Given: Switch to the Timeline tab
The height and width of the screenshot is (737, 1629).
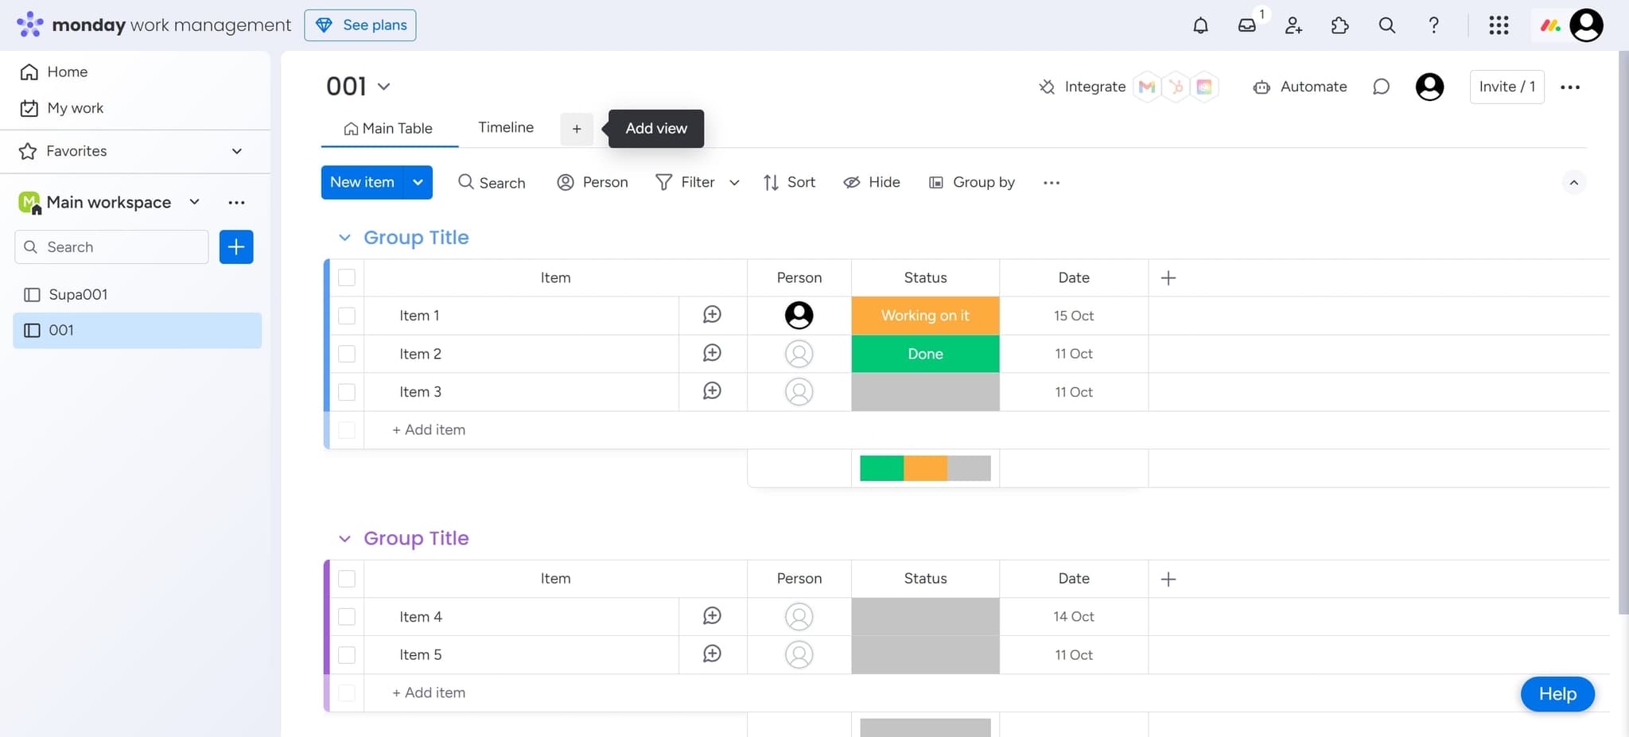Looking at the screenshot, I should click(506, 127).
